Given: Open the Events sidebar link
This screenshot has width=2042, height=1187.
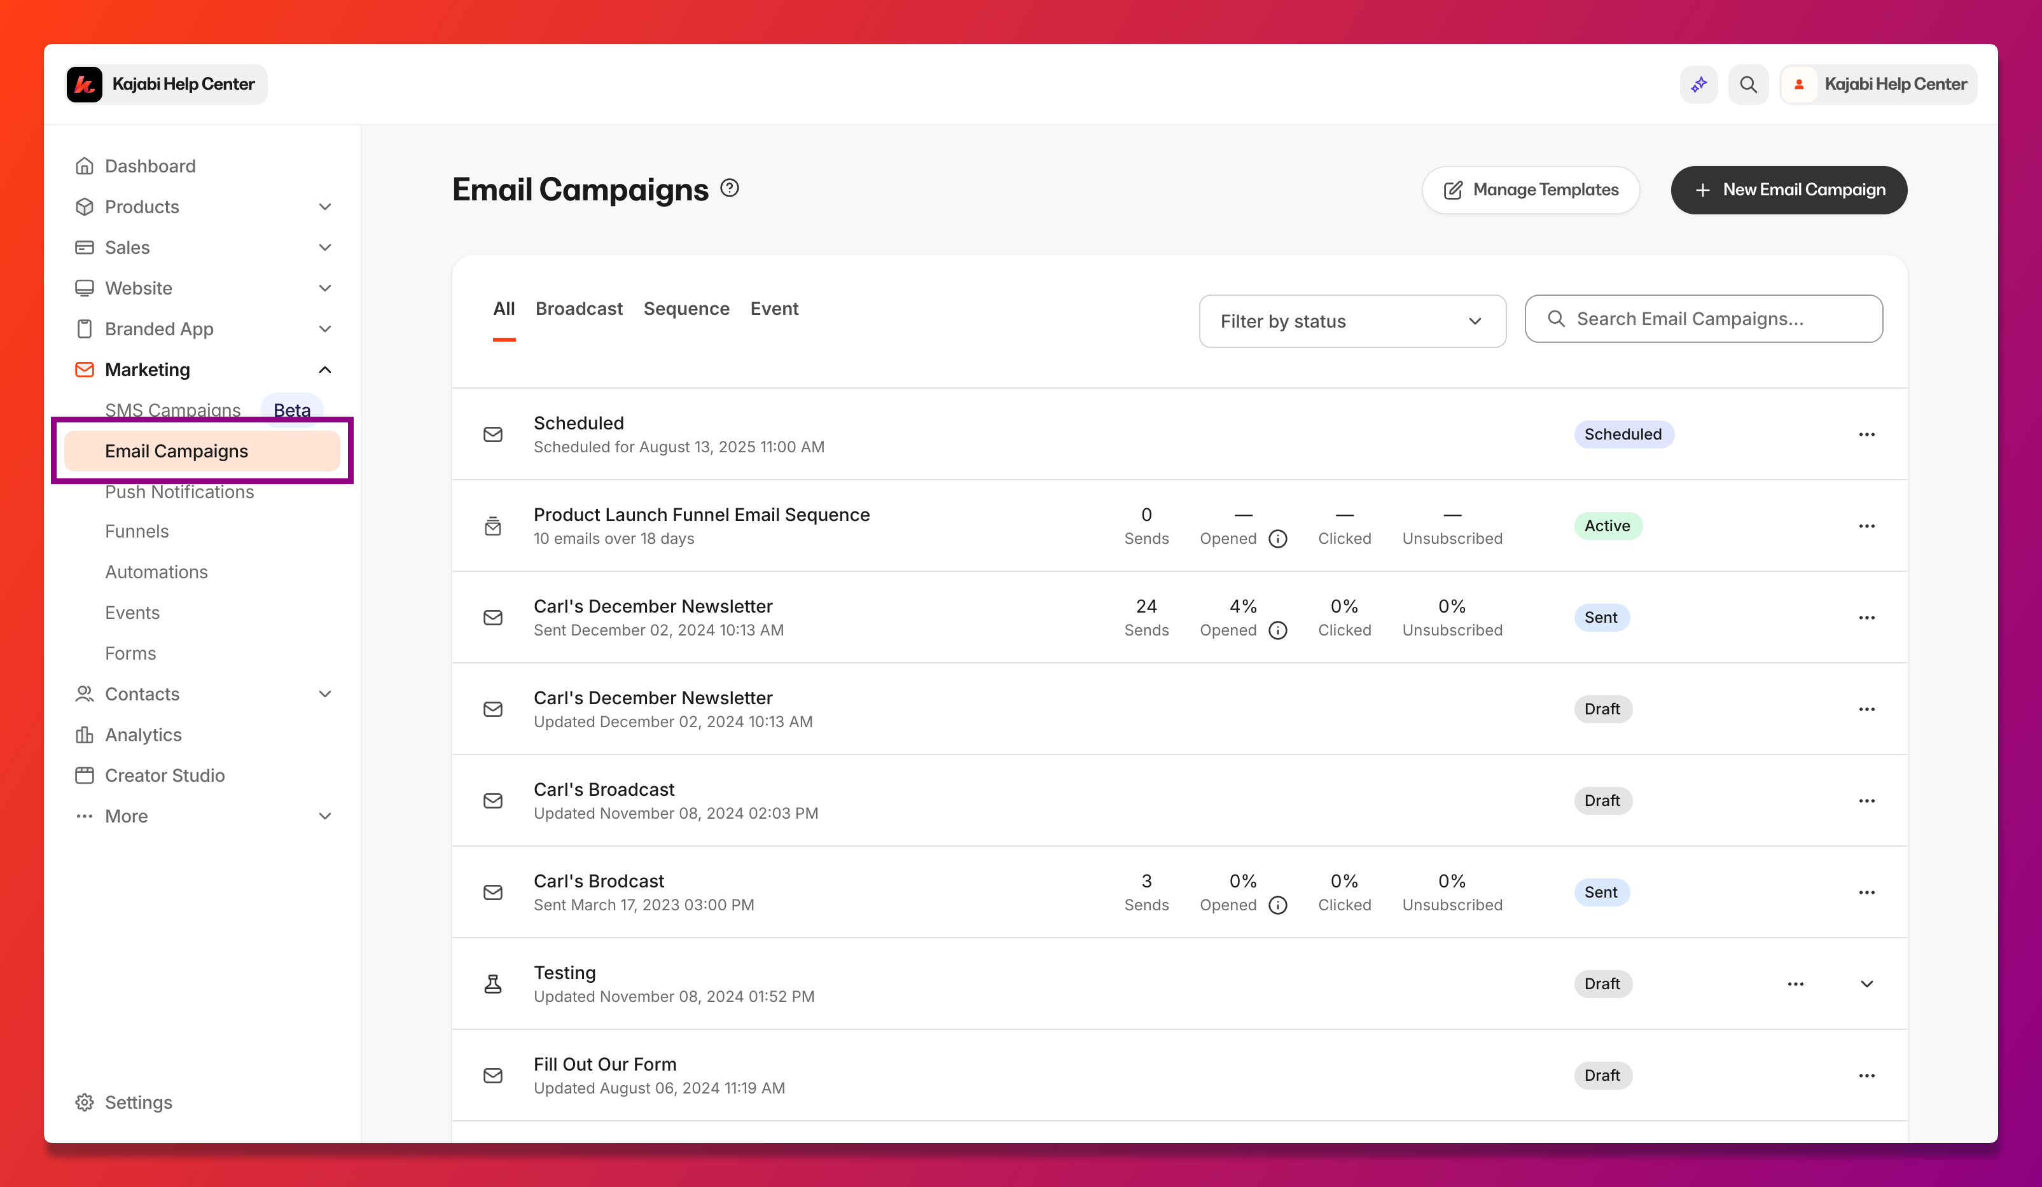Looking at the screenshot, I should tap(132, 613).
